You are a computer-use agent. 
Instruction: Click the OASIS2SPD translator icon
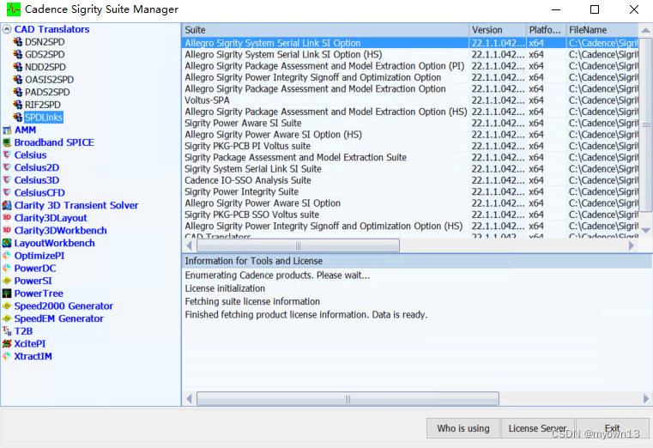(17, 79)
